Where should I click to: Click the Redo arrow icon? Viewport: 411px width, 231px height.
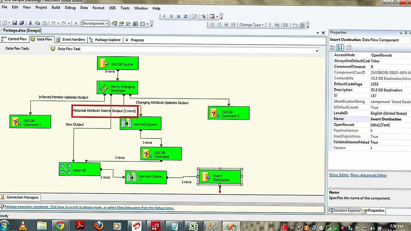point(64,23)
